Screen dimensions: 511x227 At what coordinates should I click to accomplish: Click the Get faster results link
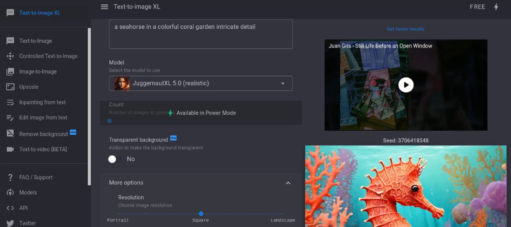pyautogui.click(x=405, y=29)
